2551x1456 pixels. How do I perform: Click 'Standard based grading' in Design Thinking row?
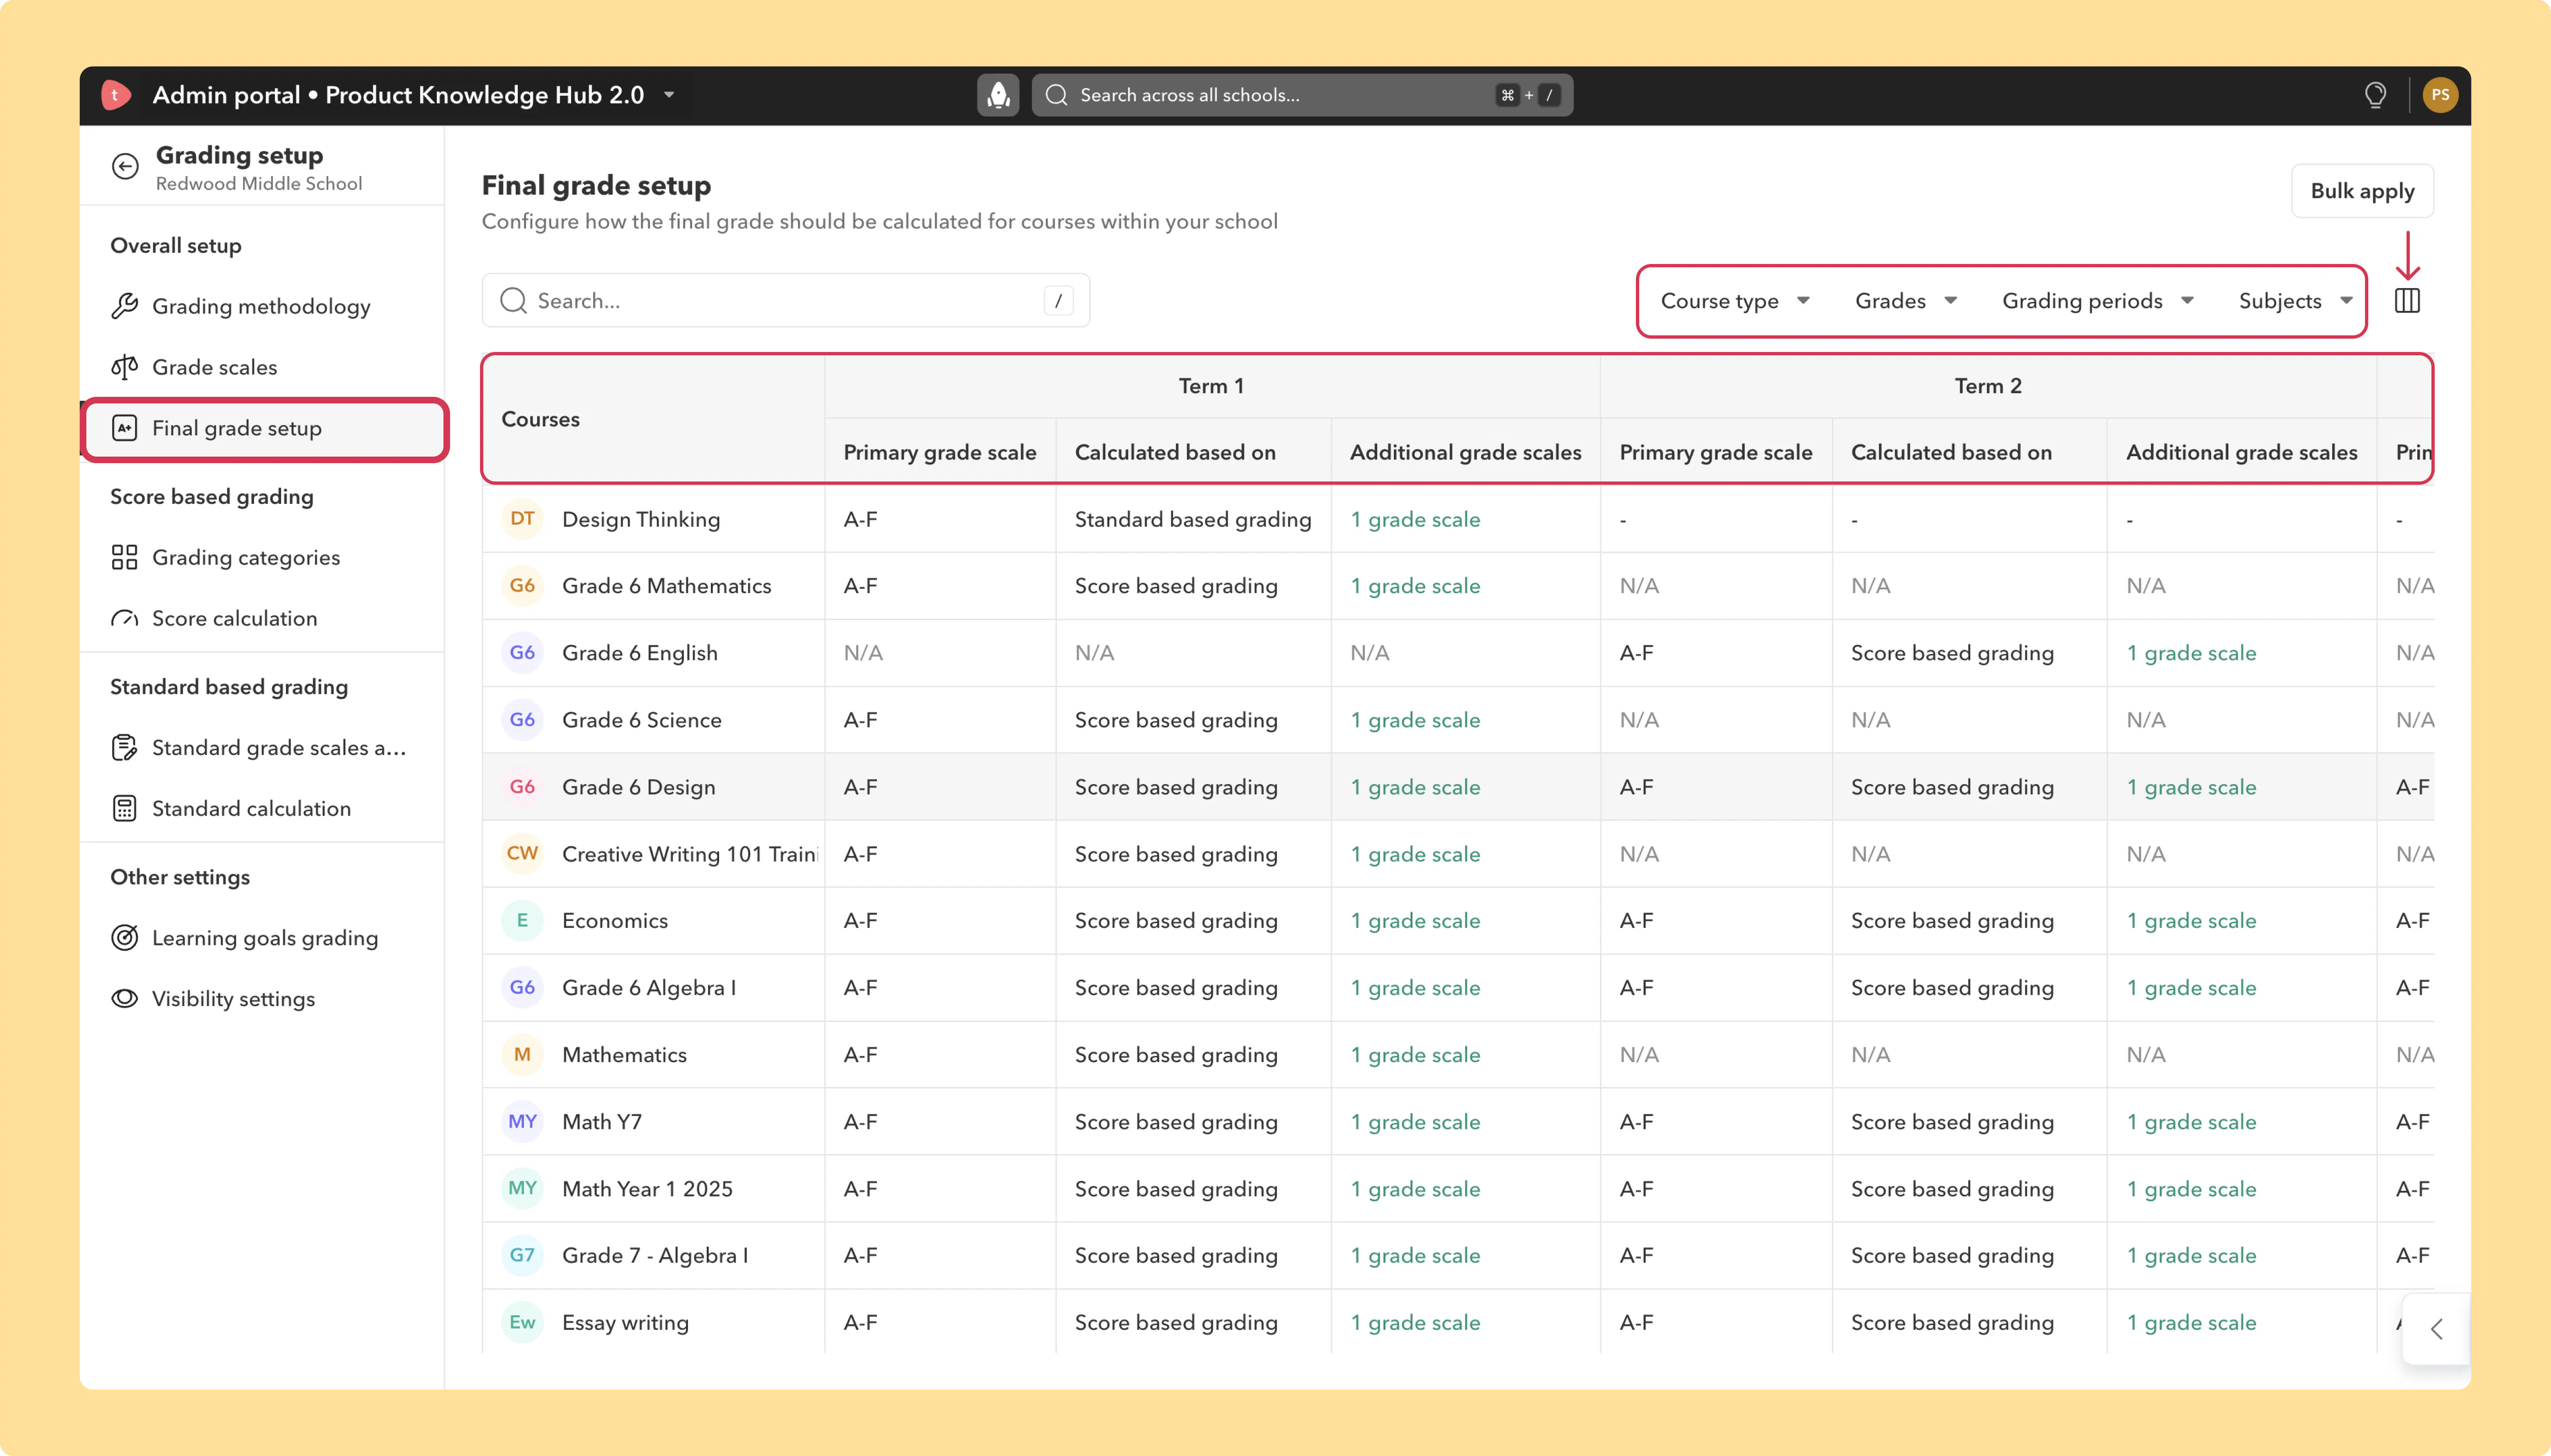pyautogui.click(x=1192, y=520)
